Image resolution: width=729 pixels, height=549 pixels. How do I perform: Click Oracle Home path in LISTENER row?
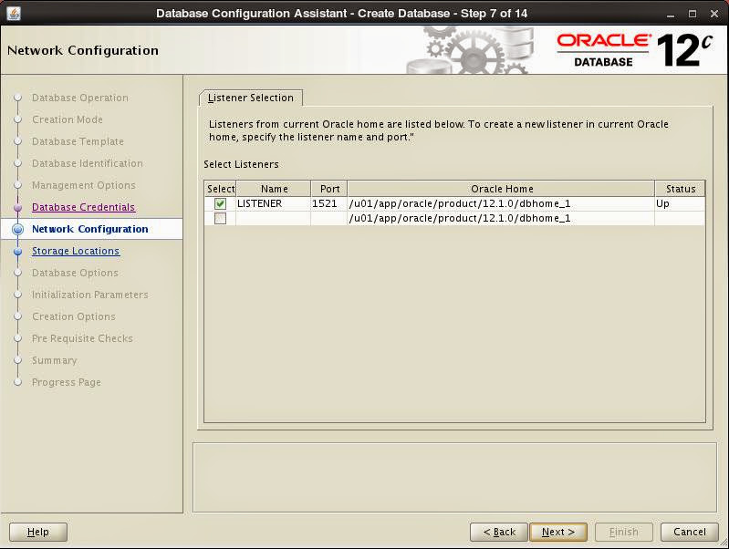pyautogui.click(x=501, y=203)
